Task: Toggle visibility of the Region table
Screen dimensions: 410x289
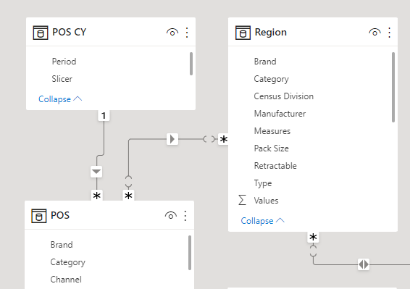Action: pyautogui.click(x=375, y=33)
